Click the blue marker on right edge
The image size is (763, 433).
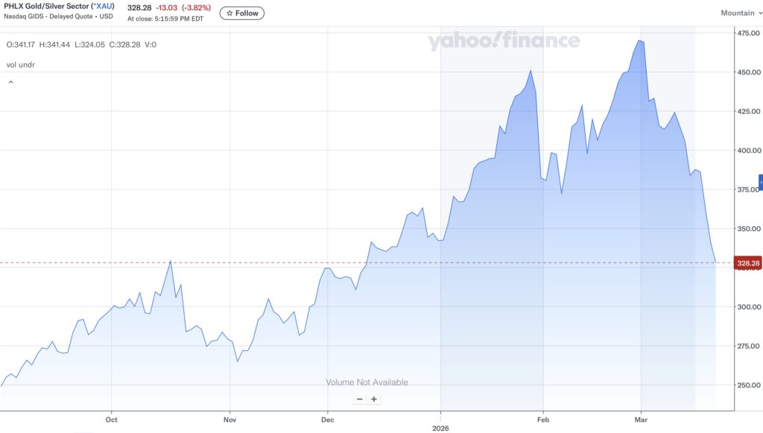(760, 182)
